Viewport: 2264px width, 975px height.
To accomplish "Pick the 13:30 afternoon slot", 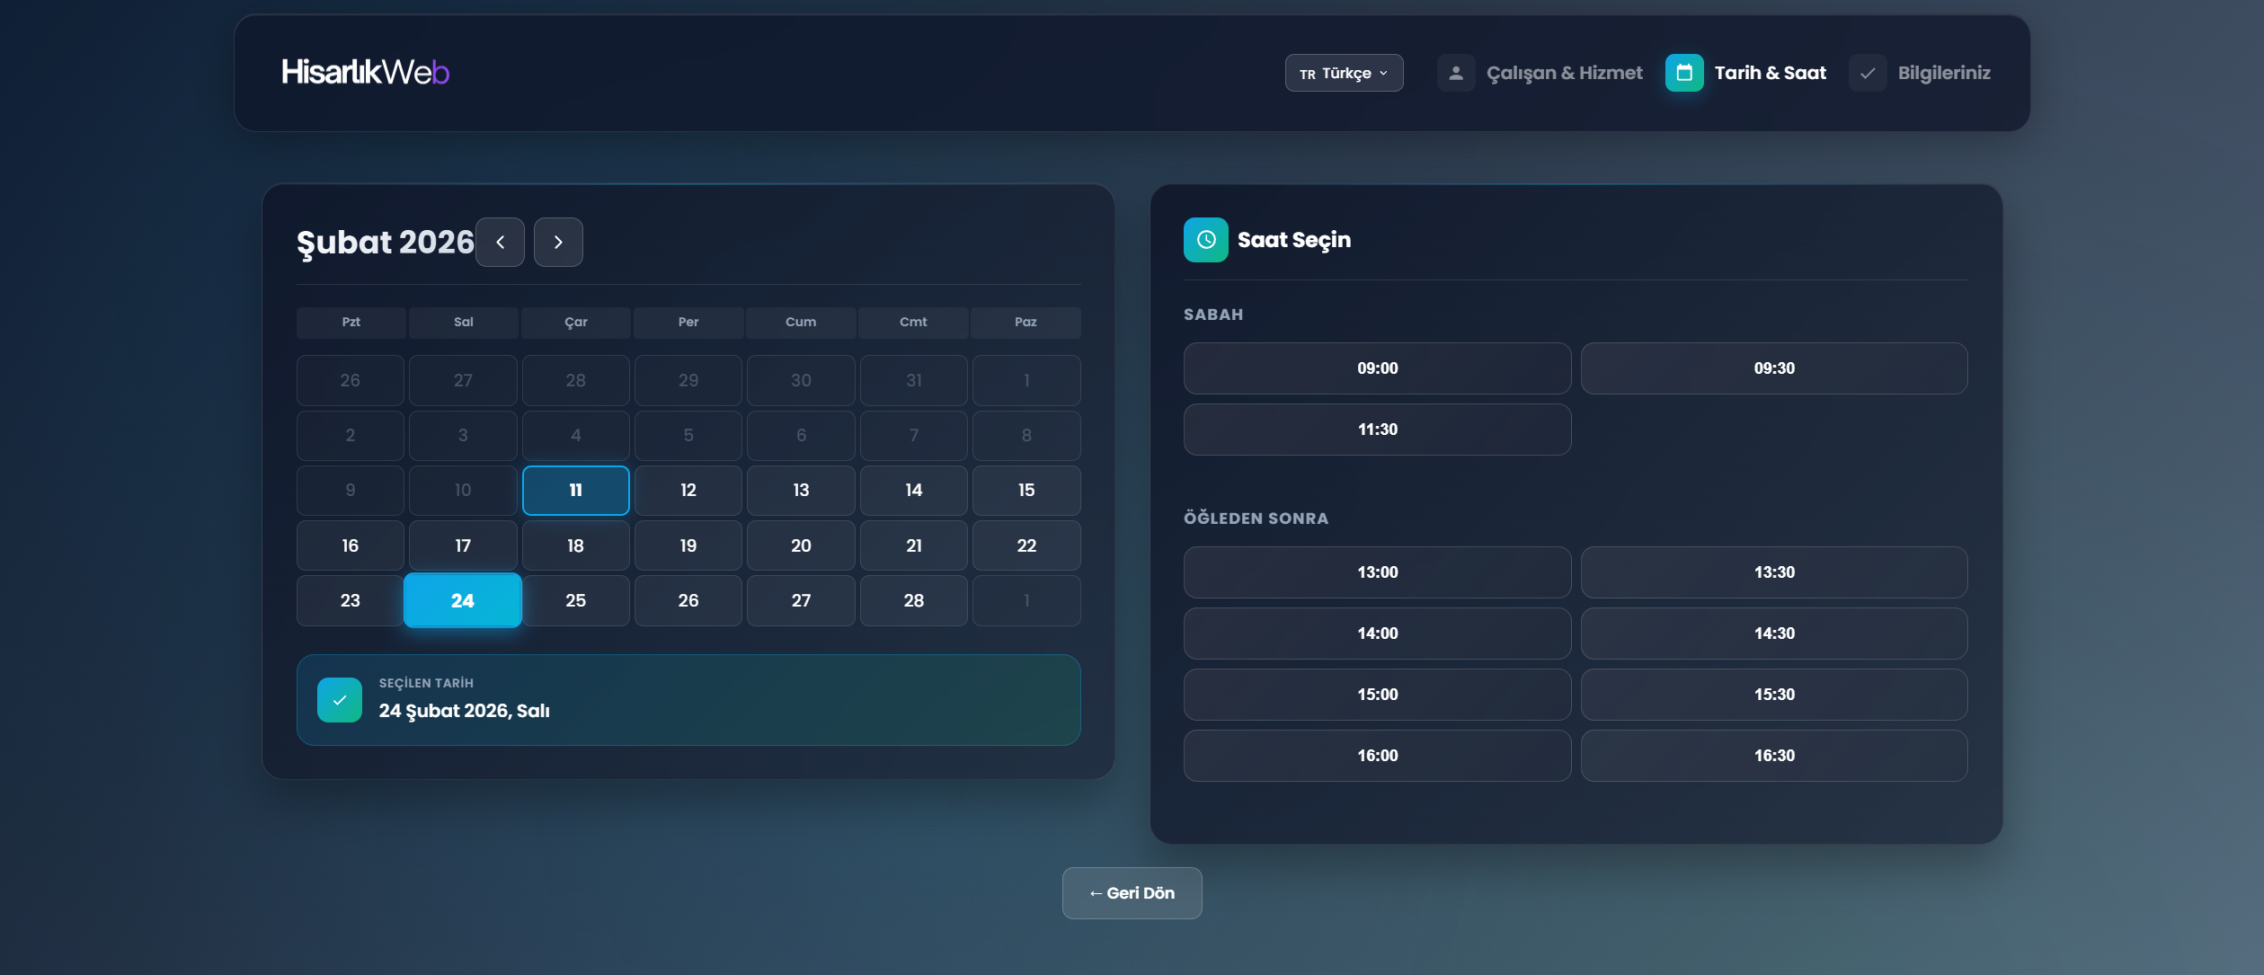I will click(x=1773, y=572).
